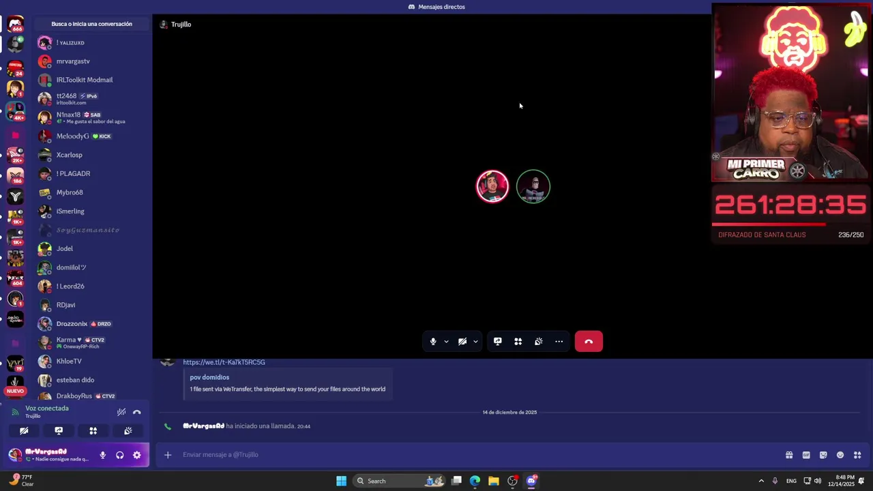
Task: Open soundboard from the call control bar
Action: (539, 342)
